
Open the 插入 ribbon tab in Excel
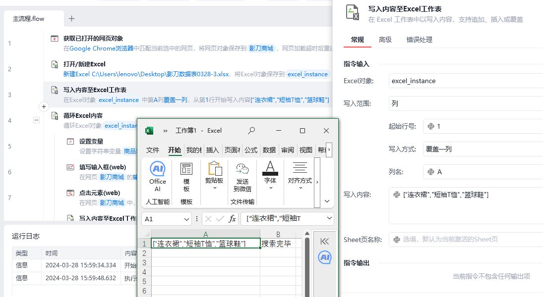coord(212,150)
